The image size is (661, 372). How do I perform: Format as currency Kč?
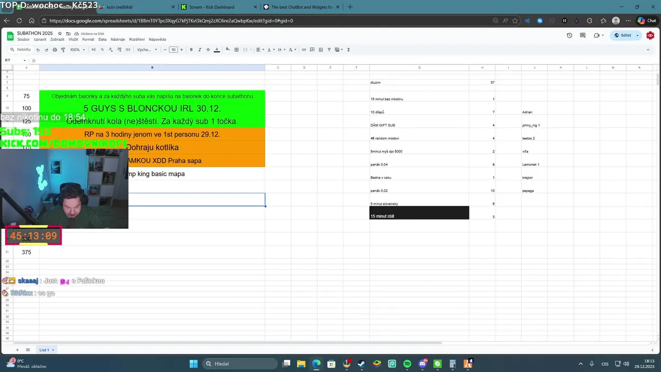(x=93, y=50)
